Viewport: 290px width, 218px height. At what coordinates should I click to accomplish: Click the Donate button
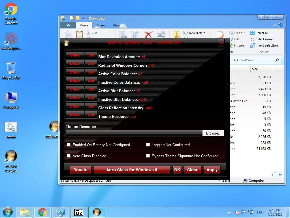80,170
